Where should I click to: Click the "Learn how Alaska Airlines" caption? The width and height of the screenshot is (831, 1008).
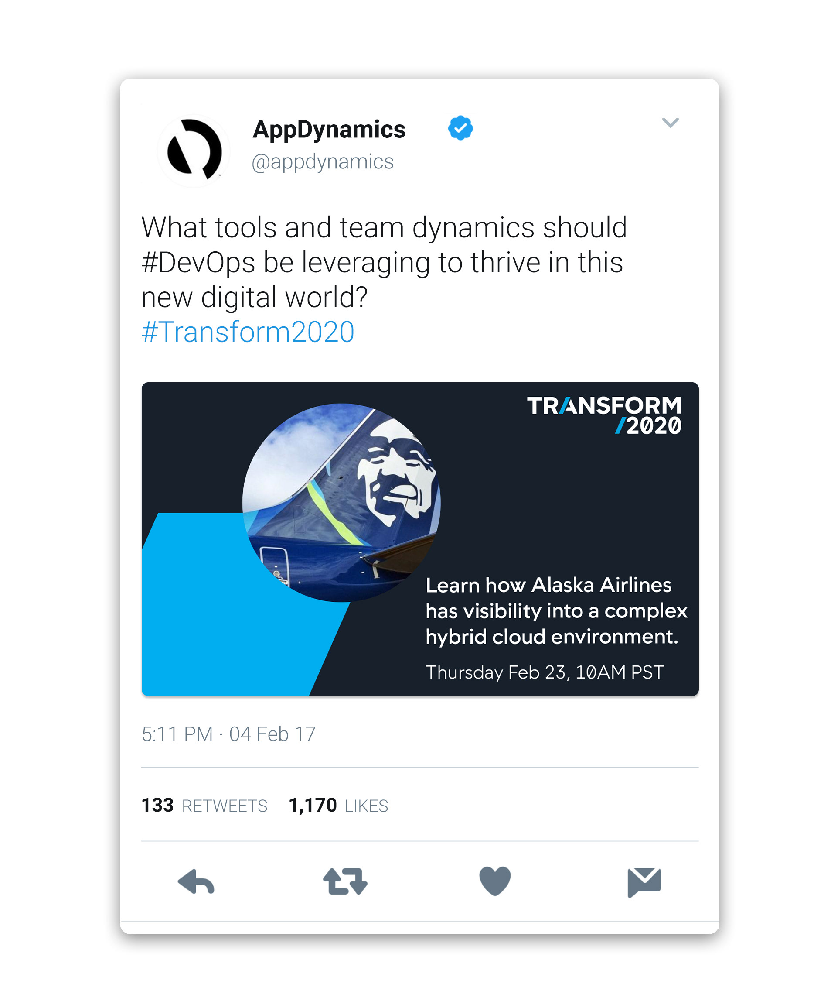[548, 585]
